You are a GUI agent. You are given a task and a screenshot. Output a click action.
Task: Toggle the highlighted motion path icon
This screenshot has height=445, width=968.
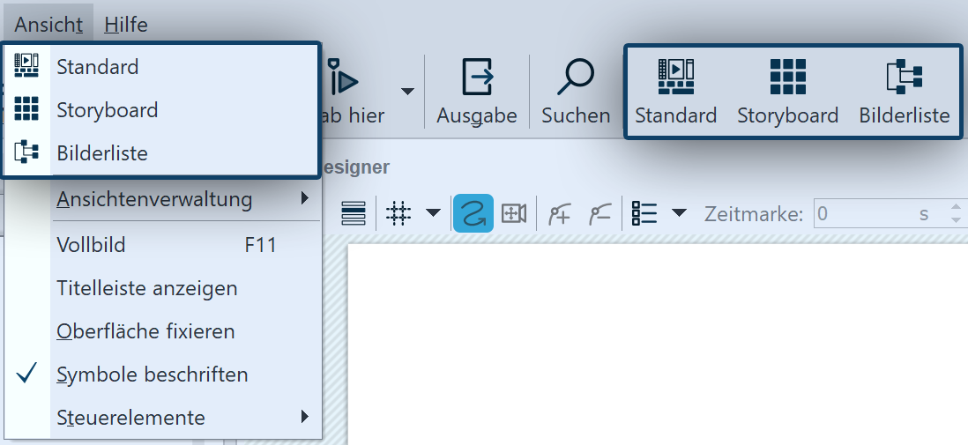tap(473, 213)
